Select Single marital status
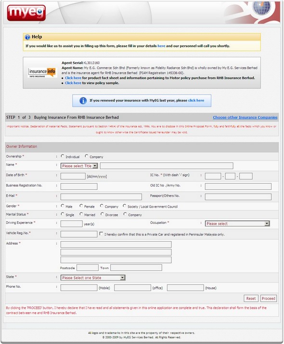 [x=63, y=214]
